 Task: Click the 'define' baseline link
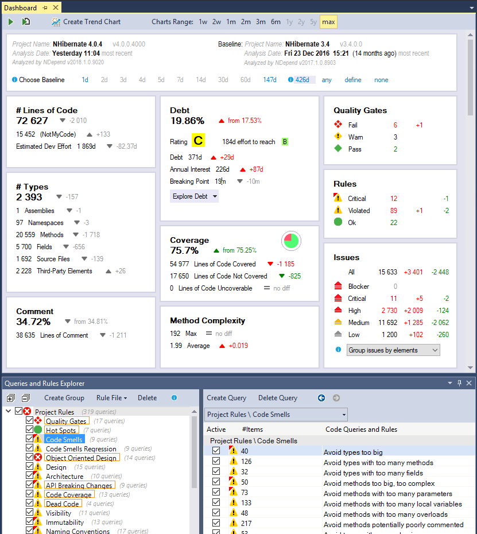353,80
